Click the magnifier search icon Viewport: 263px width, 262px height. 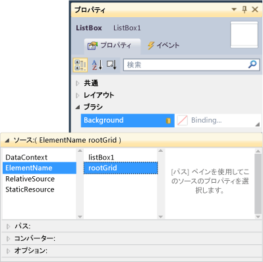click(252, 65)
